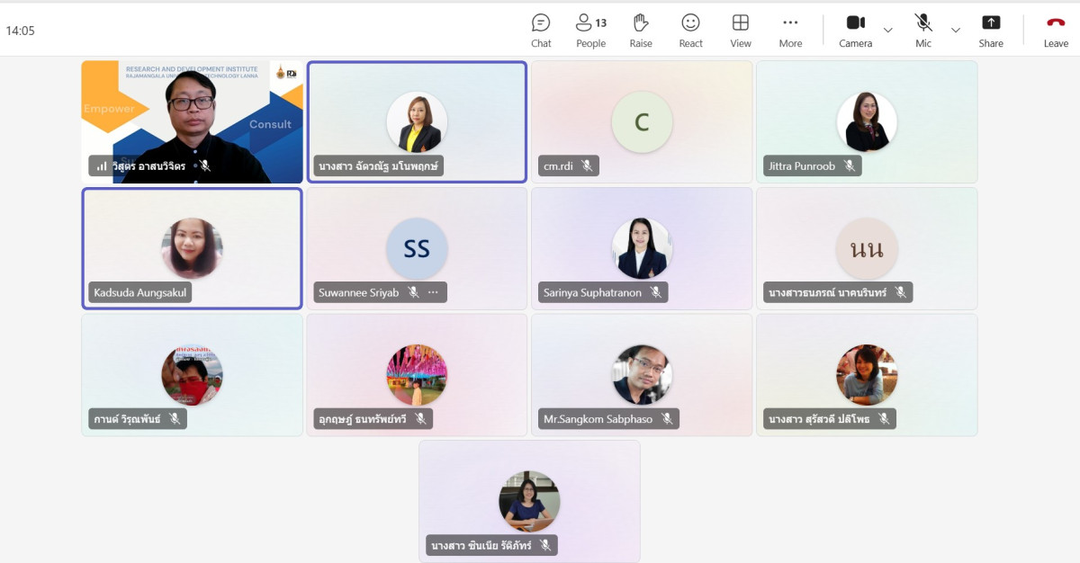Image resolution: width=1080 pixels, height=563 pixels.
Task: Open more options for Suwannee Sriyab
Action: pyautogui.click(x=433, y=292)
